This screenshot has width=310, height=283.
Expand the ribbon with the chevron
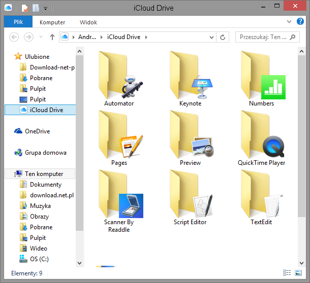pyautogui.click(x=289, y=21)
